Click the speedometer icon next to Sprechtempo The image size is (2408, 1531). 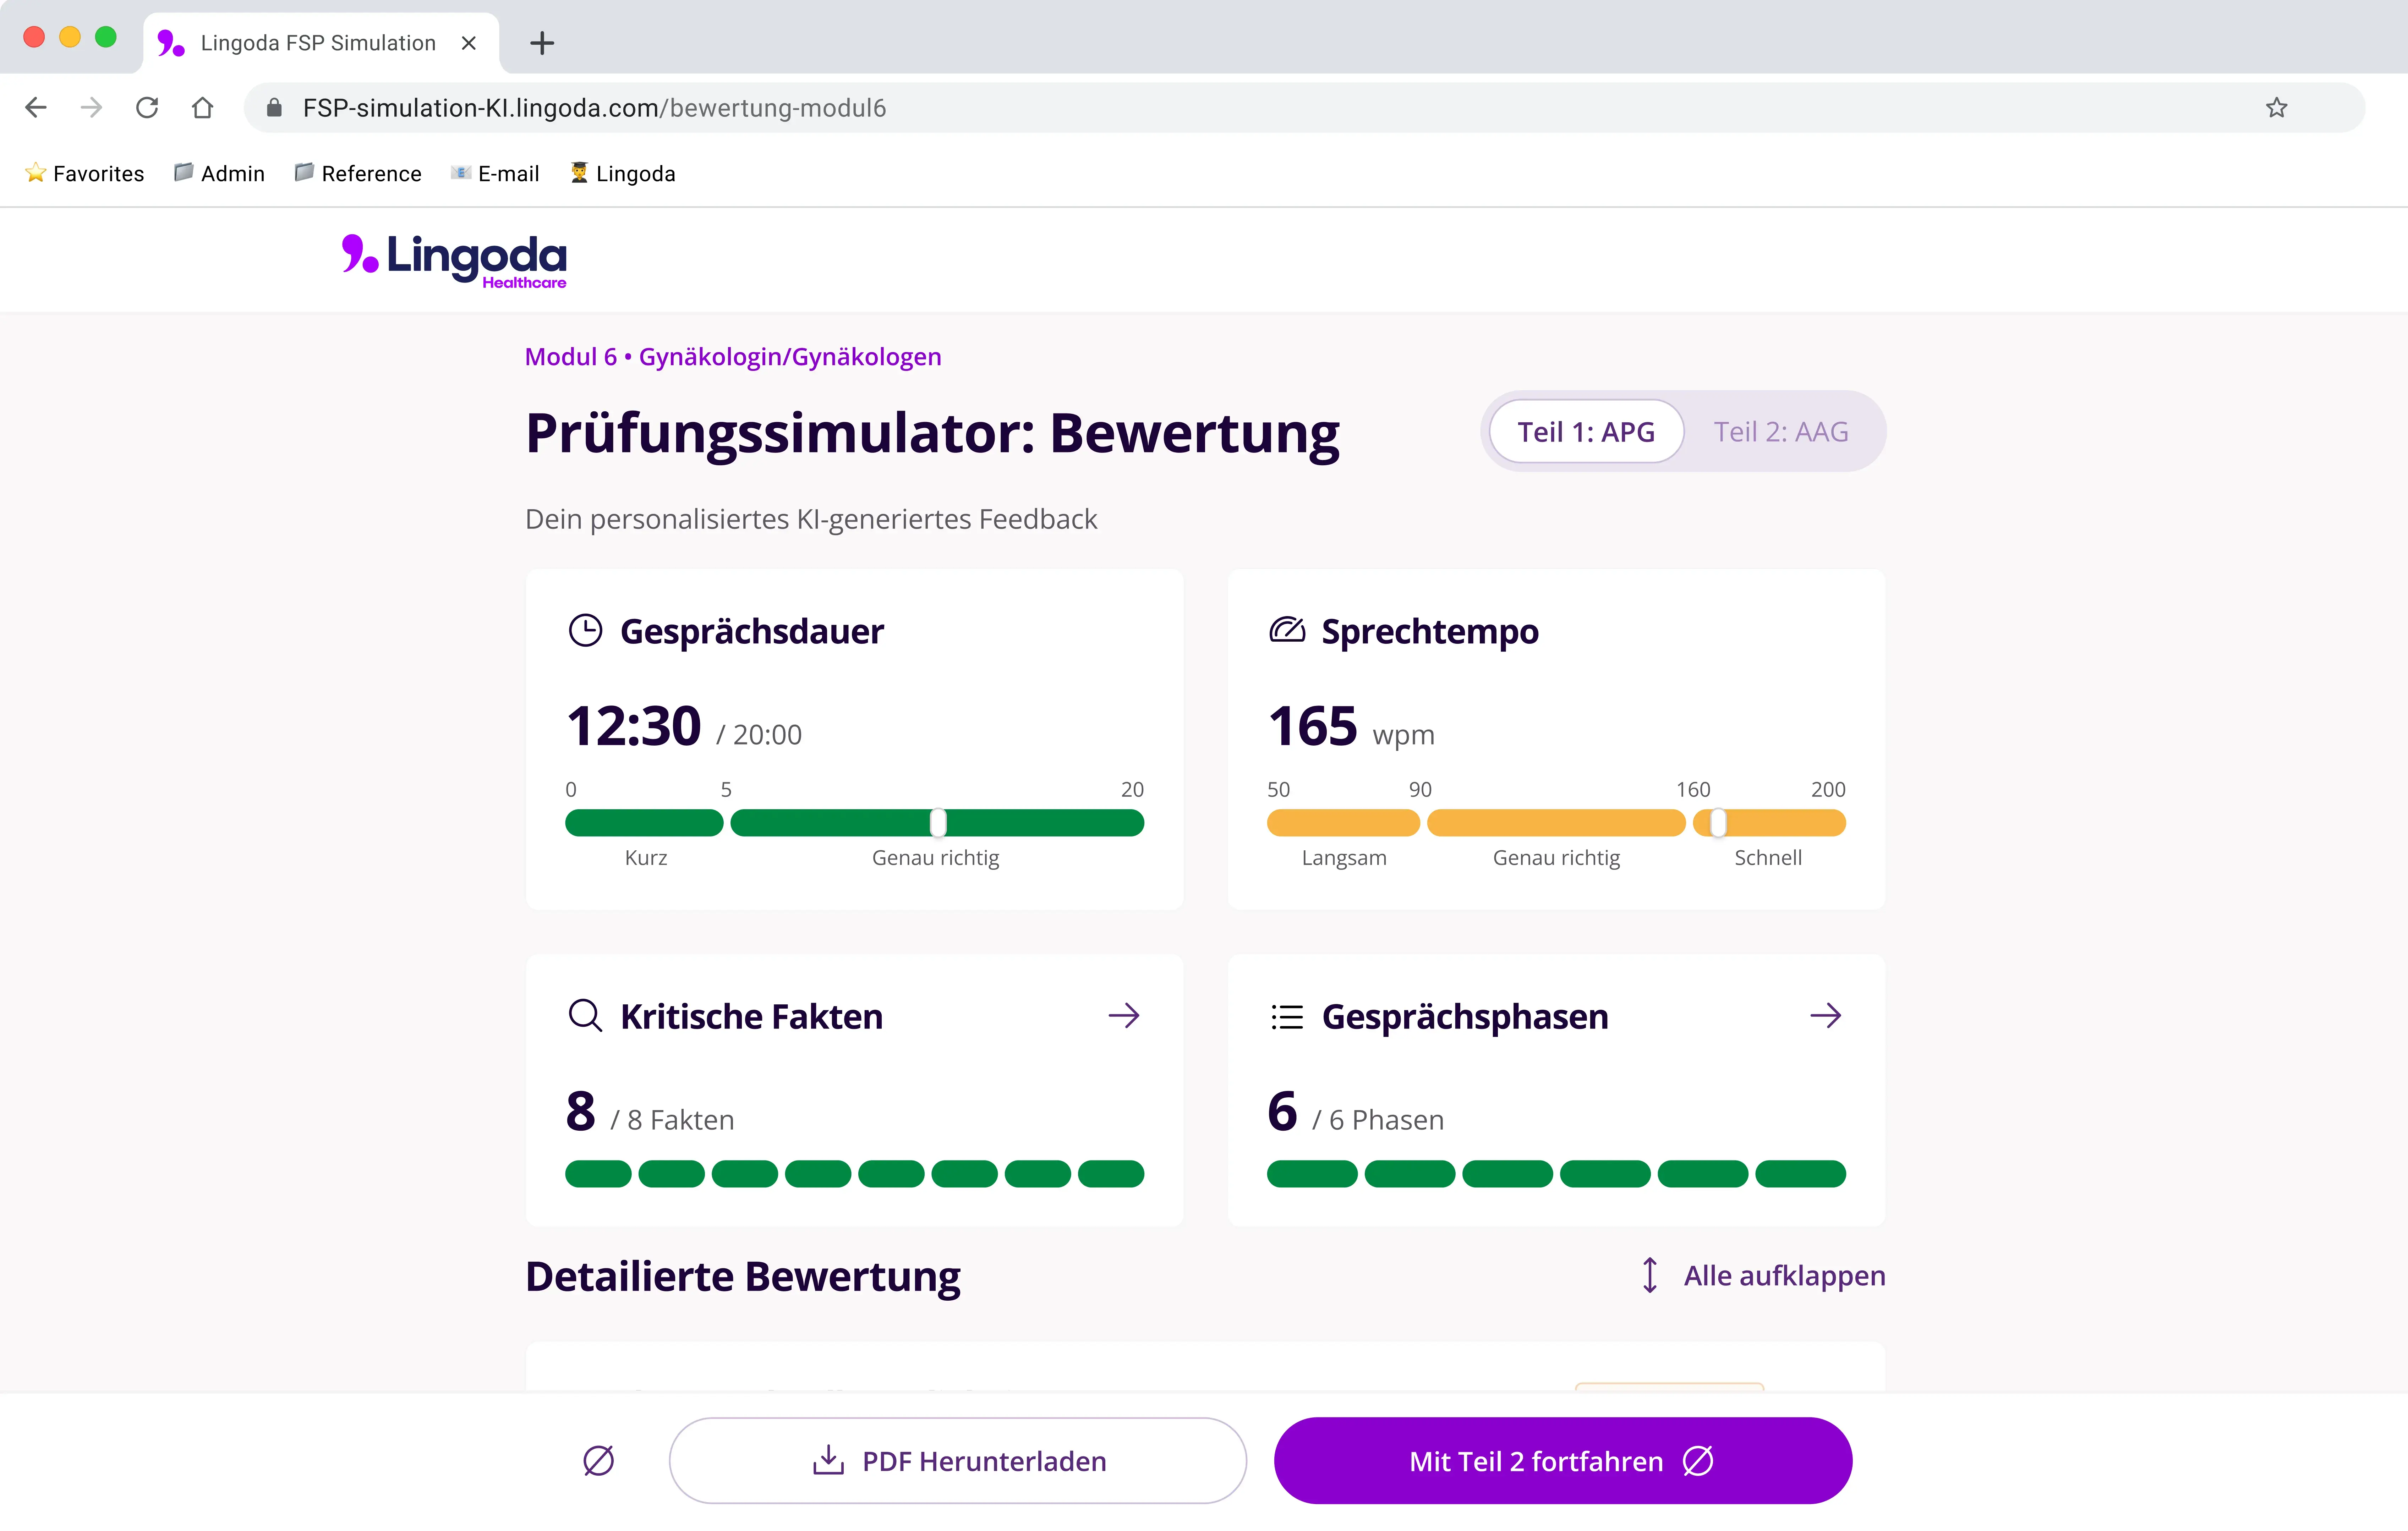tap(1287, 630)
